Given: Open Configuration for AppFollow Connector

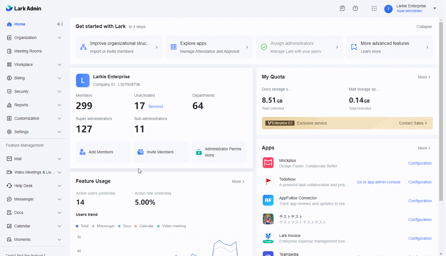Looking at the screenshot, I should pyautogui.click(x=420, y=201).
